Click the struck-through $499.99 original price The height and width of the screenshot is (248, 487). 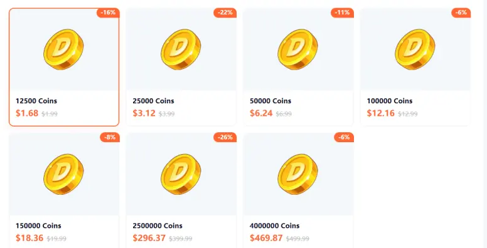tap(297, 239)
